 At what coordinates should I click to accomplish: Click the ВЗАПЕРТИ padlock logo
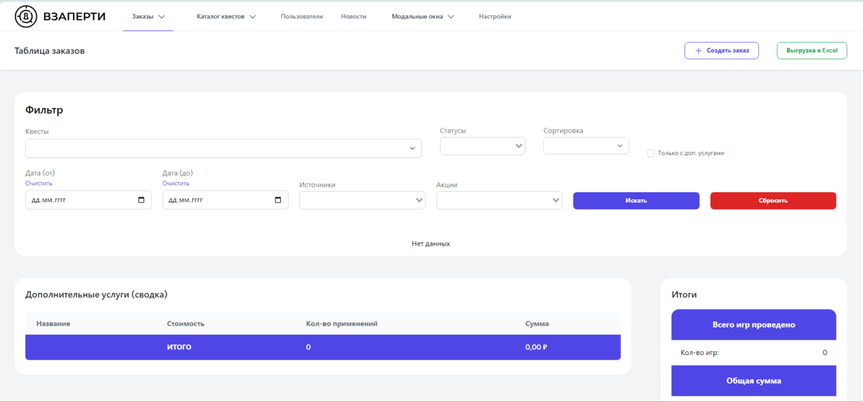point(26,16)
